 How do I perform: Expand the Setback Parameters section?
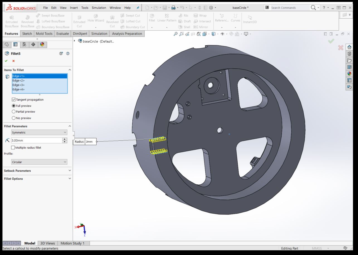tap(37, 171)
